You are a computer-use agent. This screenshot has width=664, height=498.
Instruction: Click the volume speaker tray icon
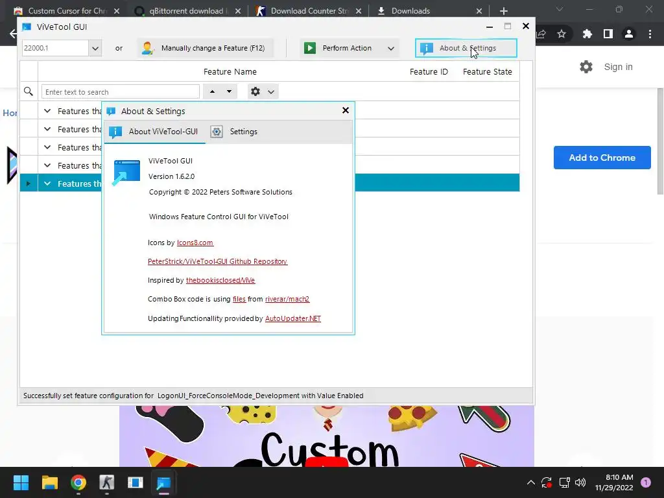pyautogui.click(x=580, y=482)
